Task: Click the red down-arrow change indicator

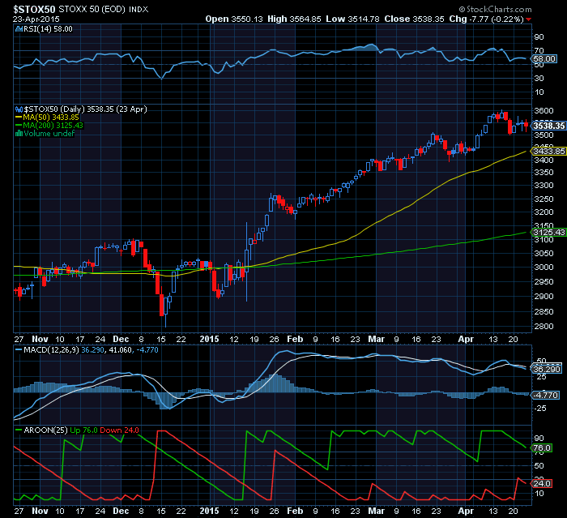Action: (529, 19)
